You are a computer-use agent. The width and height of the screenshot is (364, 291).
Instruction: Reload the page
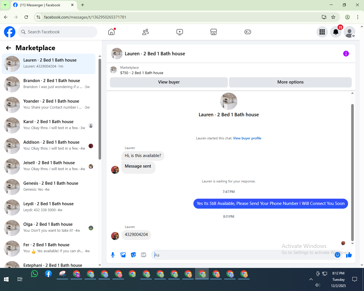26,17
